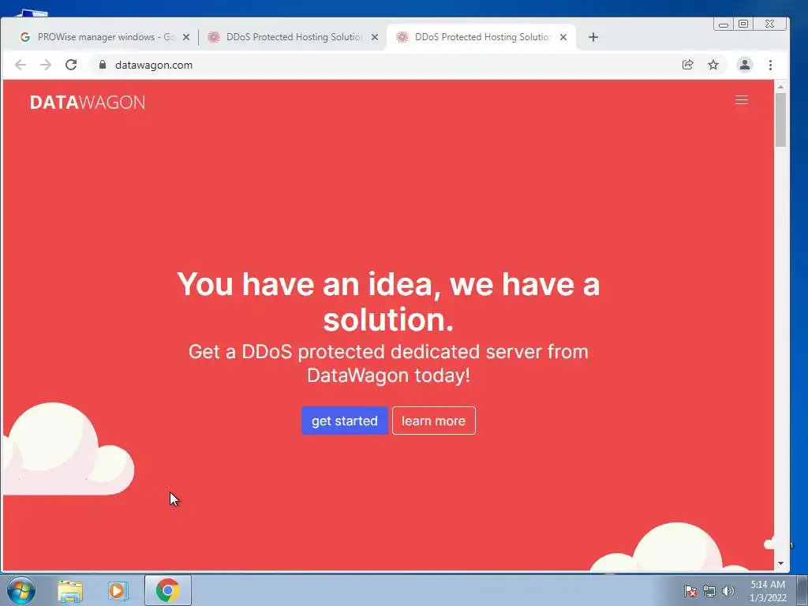The width and height of the screenshot is (808, 606).
Task: Click the scrollbar down arrow
Action: (780, 563)
